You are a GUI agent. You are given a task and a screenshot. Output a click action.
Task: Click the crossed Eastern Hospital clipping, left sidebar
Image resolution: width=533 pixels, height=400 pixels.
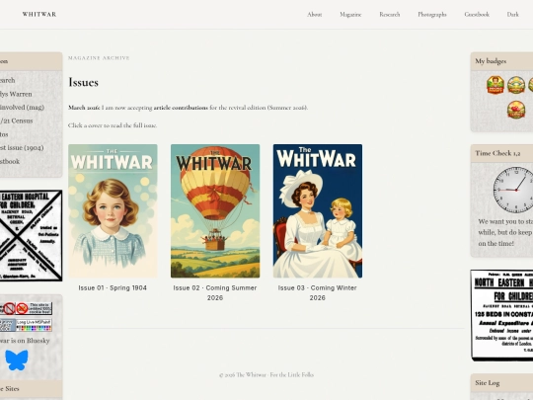tap(31, 235)
